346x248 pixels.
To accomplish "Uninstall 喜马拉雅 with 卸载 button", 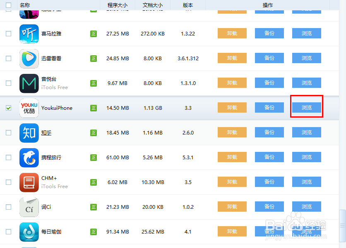I will [x=232, y=33].
